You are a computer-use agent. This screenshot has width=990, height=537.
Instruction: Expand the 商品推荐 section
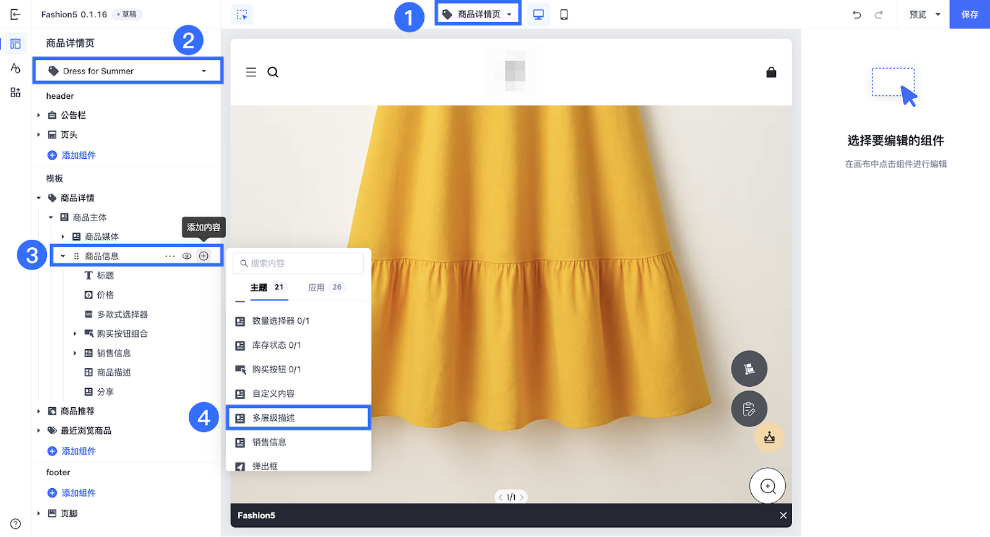pos(38,411)
